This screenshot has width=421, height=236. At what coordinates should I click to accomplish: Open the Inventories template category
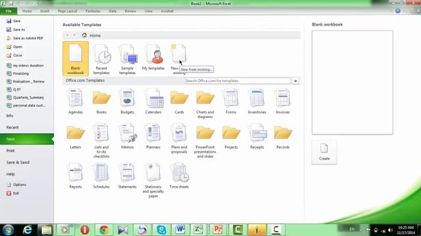(257, 101)
